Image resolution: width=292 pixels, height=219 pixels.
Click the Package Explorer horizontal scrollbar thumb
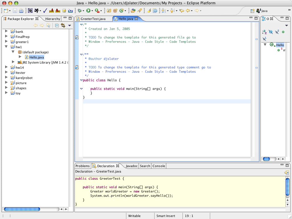[22, 209]
